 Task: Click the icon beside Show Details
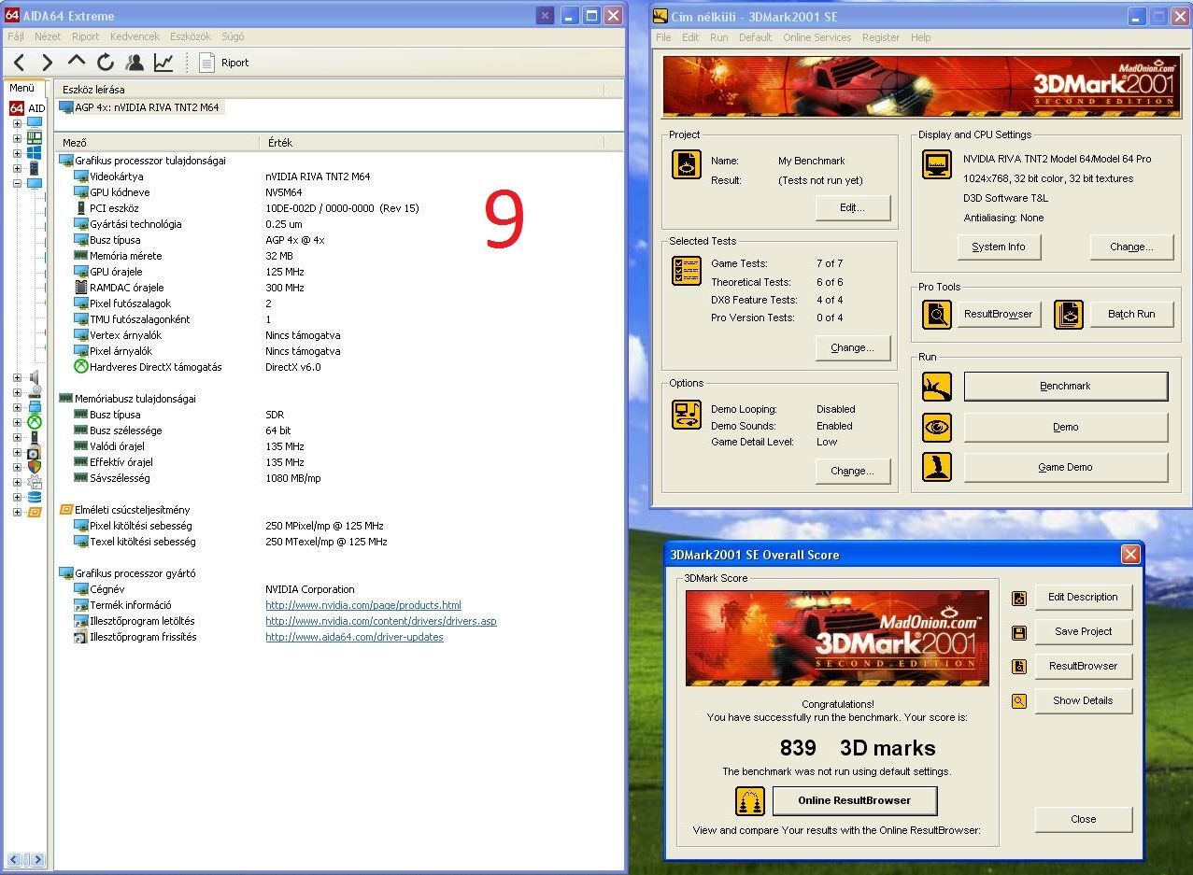coord(1019,701)
